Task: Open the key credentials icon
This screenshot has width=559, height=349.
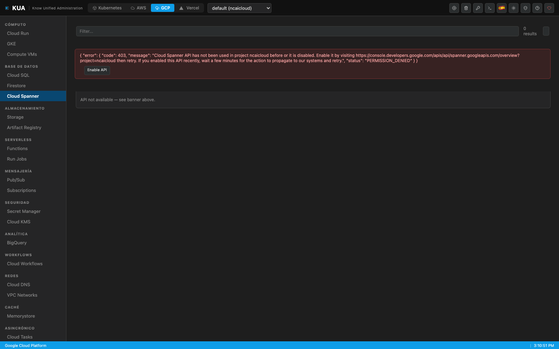Action: (478, 8)
